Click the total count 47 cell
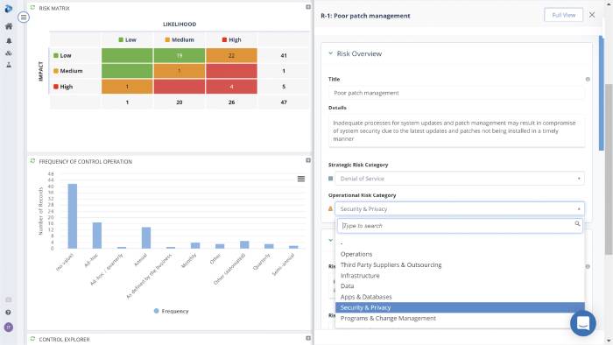This screenshot has width=613, height=345. [x=284, y=102]
